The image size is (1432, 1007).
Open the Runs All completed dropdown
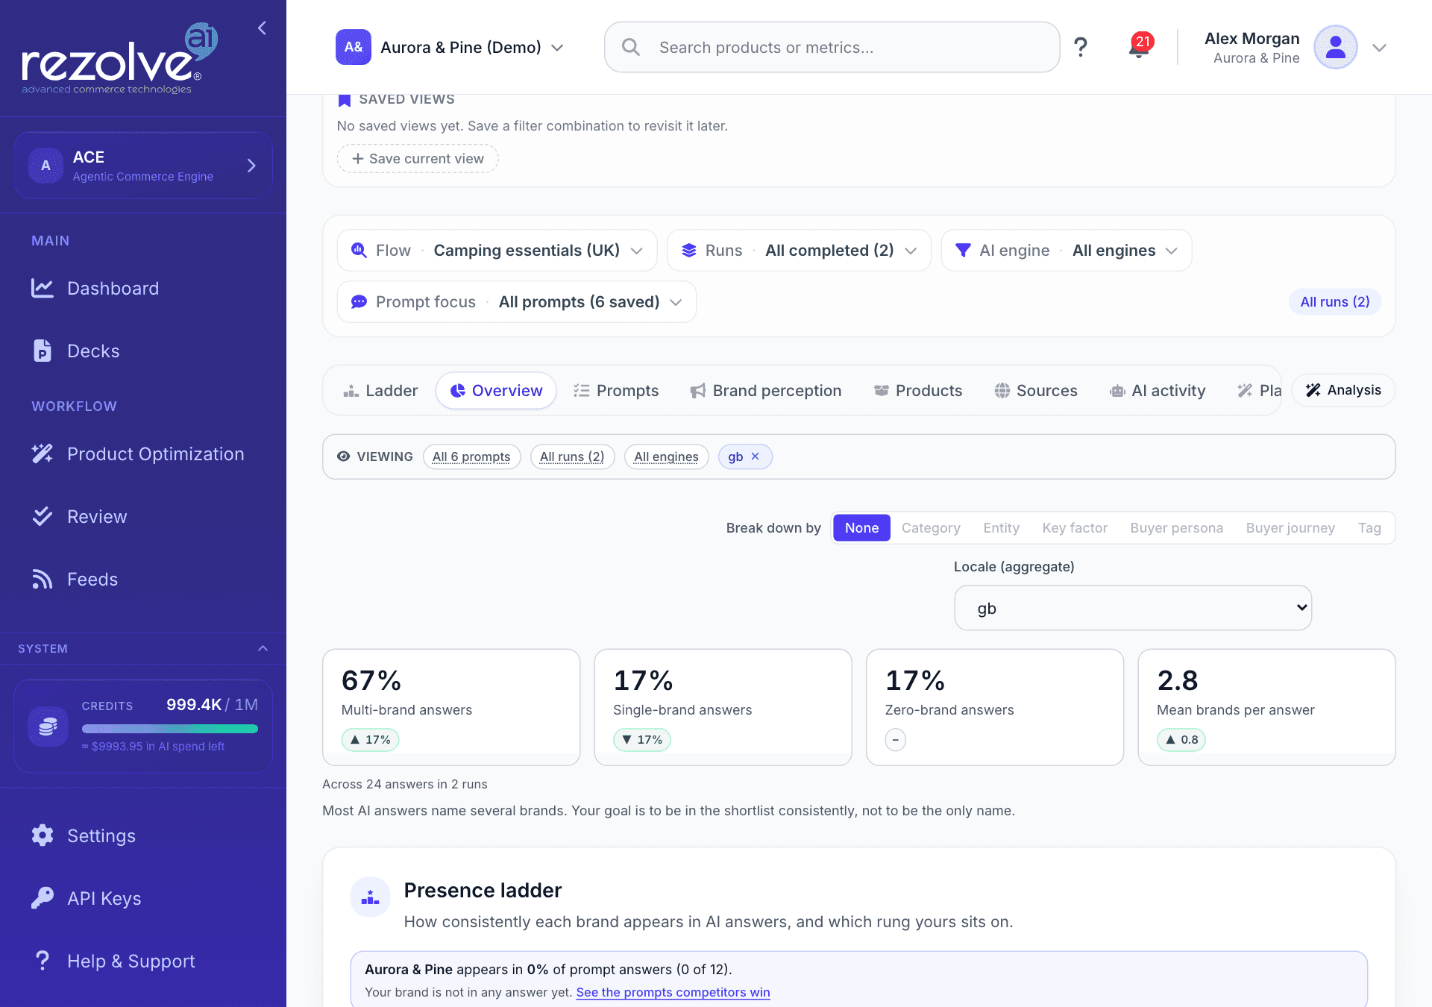(799, 251)
